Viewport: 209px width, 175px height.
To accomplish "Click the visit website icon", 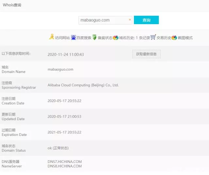I will [52, 37].
